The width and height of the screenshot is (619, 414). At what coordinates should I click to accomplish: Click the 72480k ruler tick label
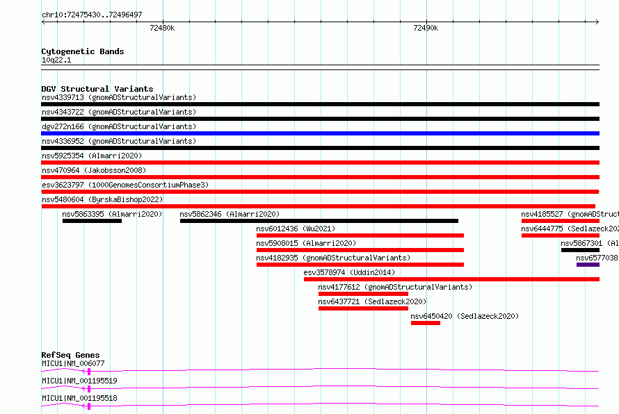click(x=162, y=28)
